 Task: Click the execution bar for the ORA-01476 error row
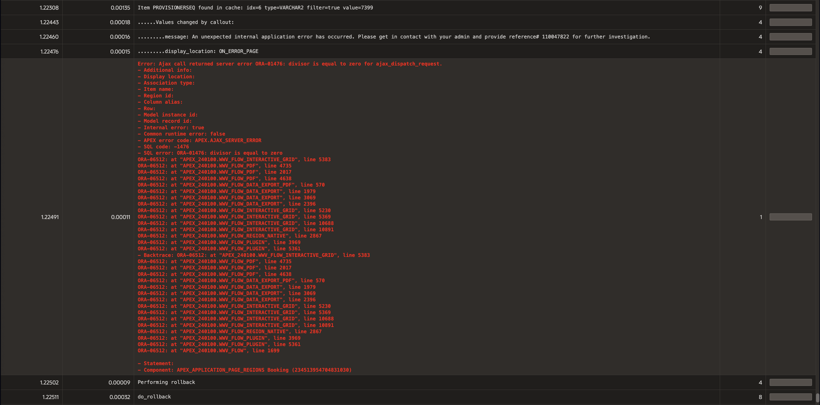pyautogui.click(x=790, y=217)
